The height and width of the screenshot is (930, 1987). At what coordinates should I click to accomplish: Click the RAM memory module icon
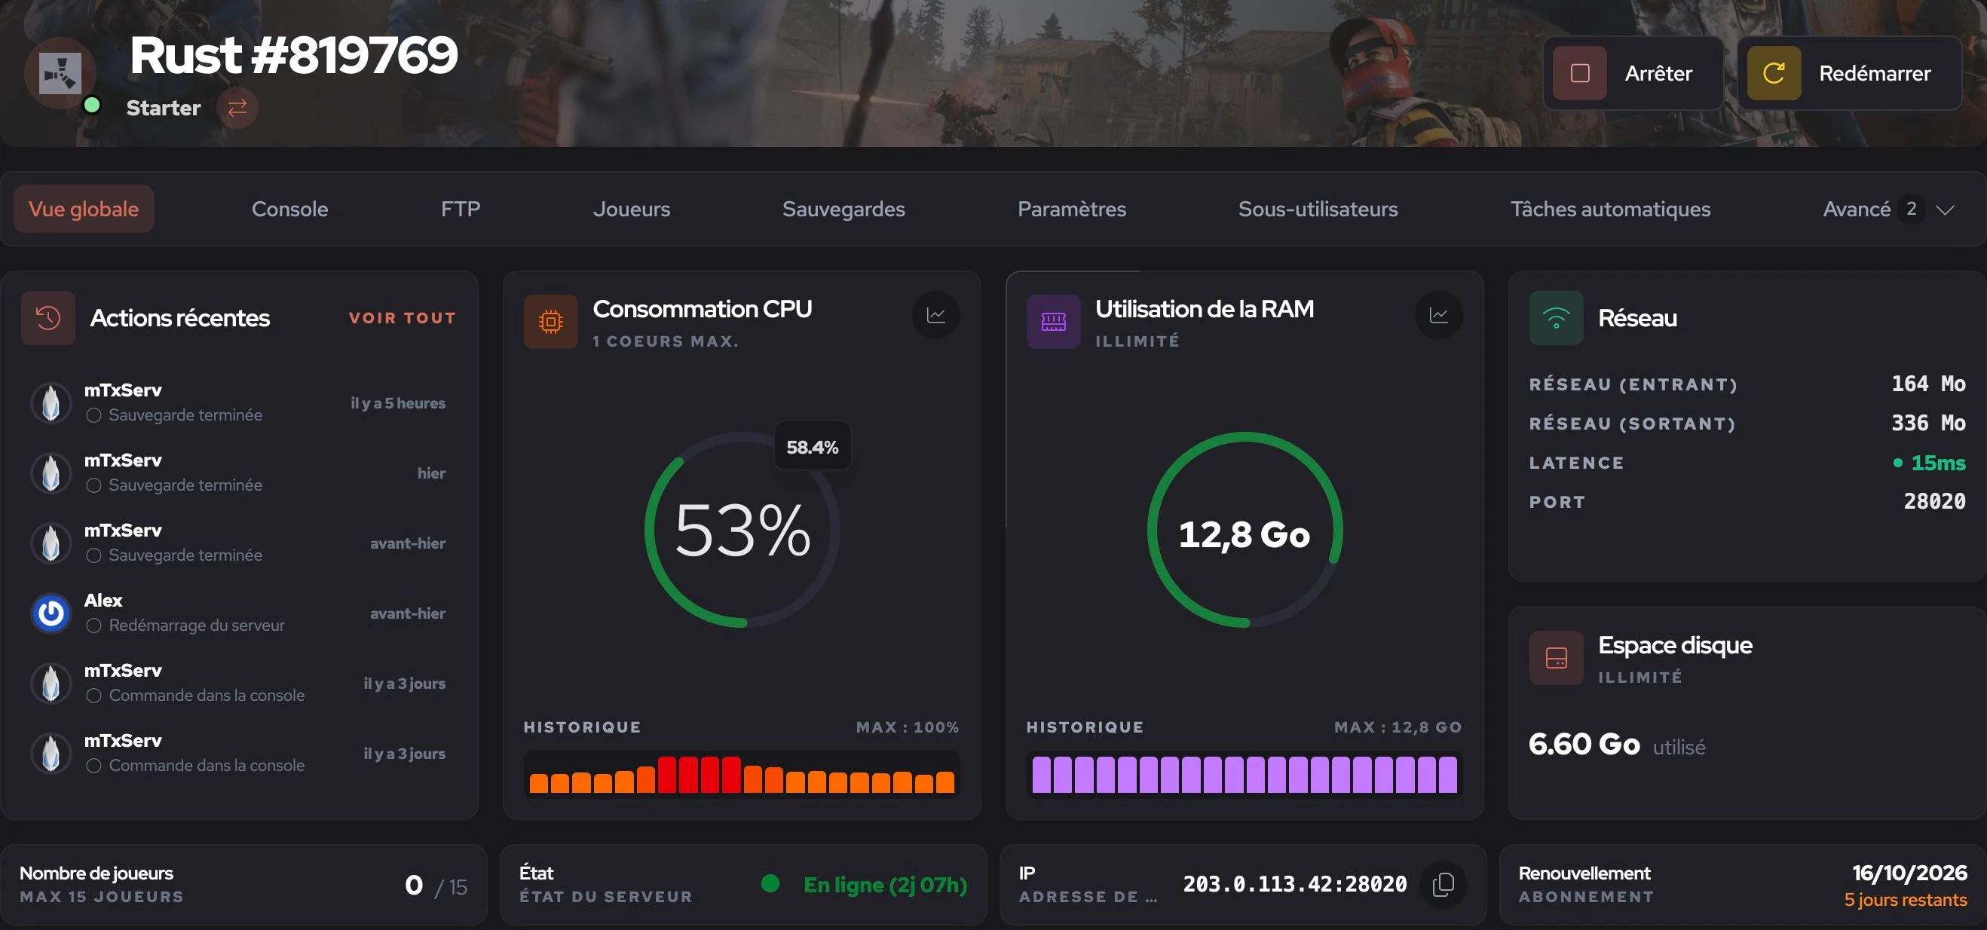[1053, 322]
